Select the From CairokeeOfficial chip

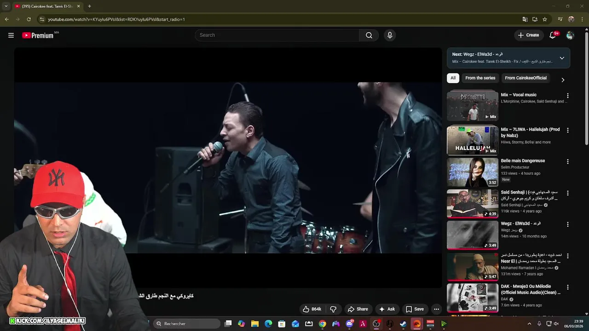click(525, 78)
